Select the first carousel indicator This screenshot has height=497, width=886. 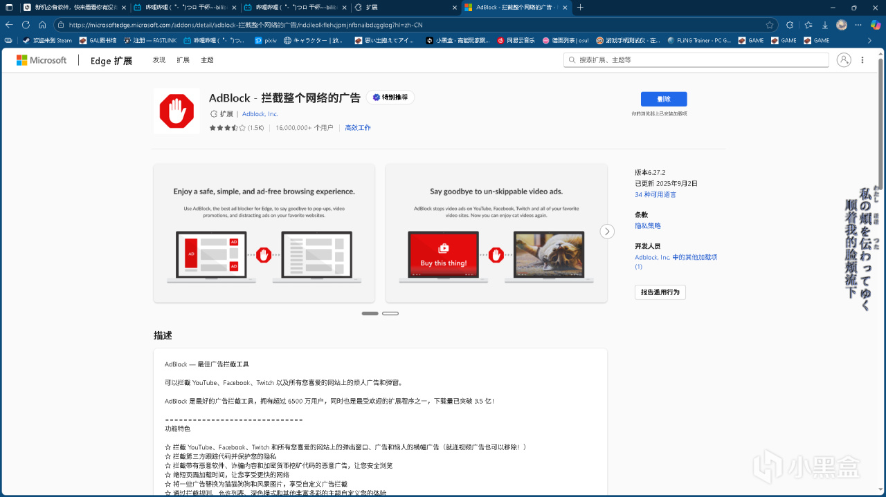(x=370, y=313)
